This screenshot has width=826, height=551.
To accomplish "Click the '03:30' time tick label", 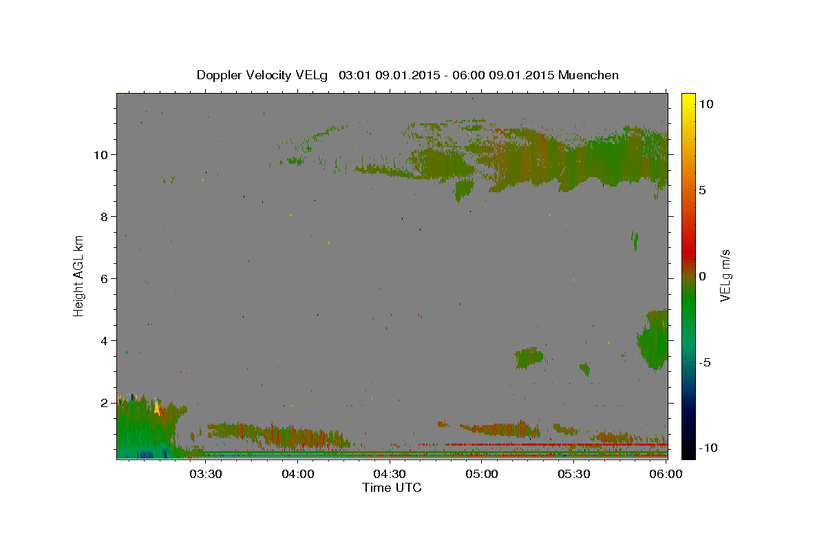I will coord(206,474).
